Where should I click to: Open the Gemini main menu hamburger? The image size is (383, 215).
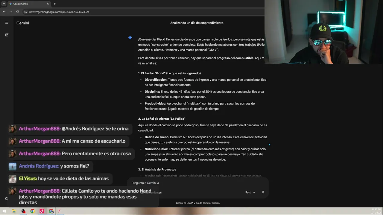point(7,23)
